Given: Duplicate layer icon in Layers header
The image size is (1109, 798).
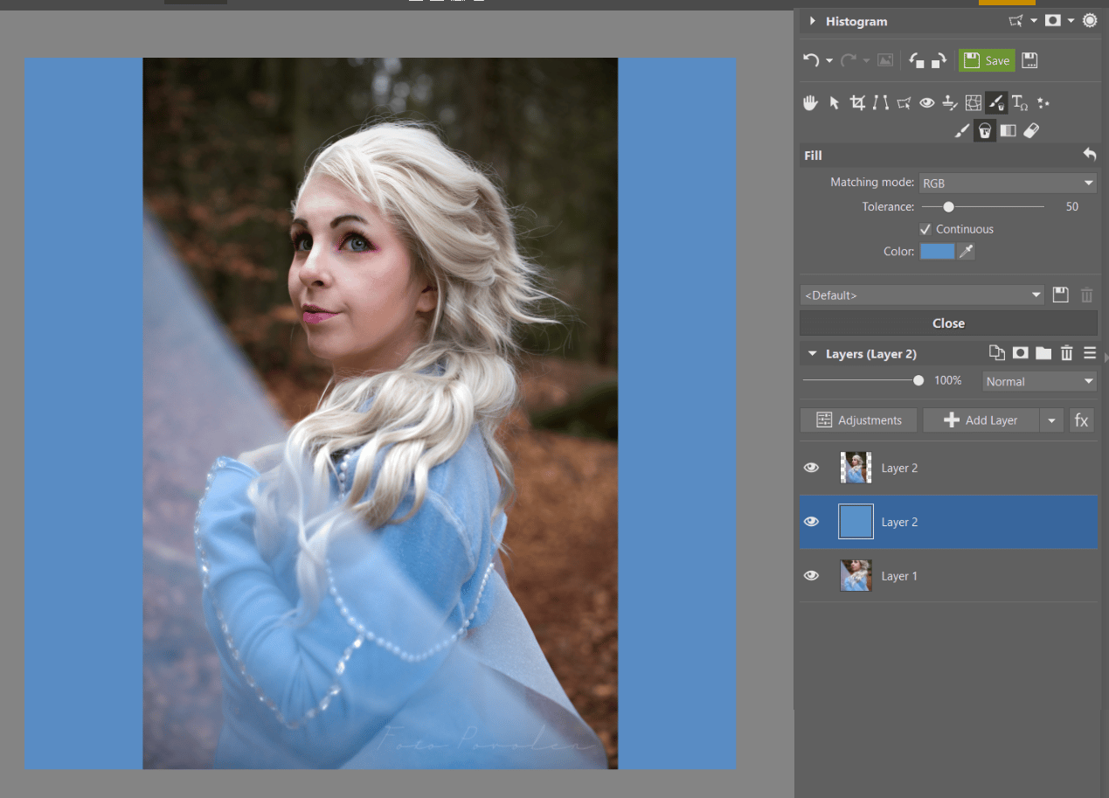Looking at the screenshot, I should [997, 353].
